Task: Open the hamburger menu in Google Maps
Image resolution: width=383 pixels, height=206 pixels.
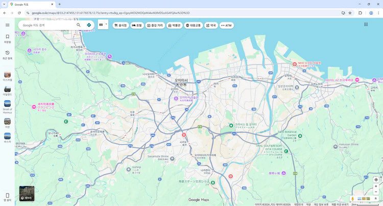Action: 7,25
